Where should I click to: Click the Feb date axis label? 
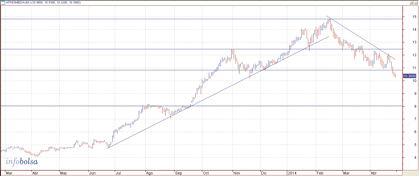[x=320, y=173]
